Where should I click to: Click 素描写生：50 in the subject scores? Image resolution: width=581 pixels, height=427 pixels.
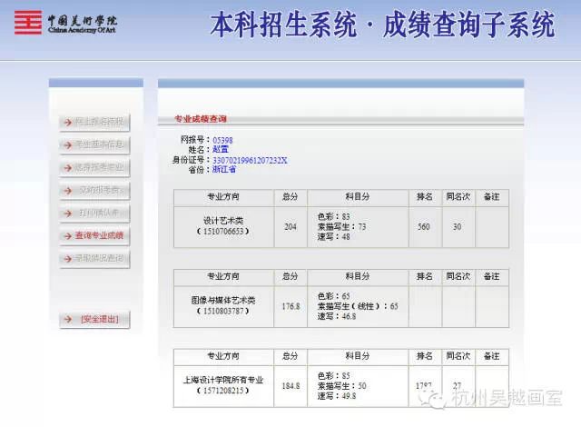click(x=341, y=386)
